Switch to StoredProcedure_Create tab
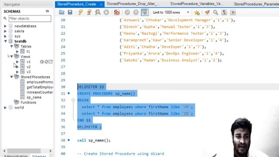This screenshot has height=157, width=279. click(77, 4)
